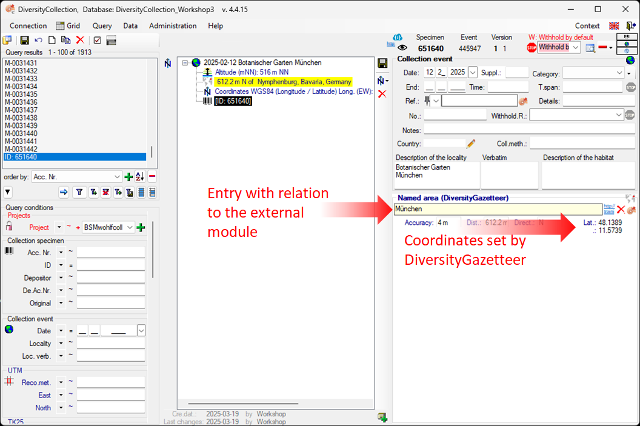This screenshot has width=640, height=426.
Task: Toggle A-Z sort order of query results
Action: (140, 177)
